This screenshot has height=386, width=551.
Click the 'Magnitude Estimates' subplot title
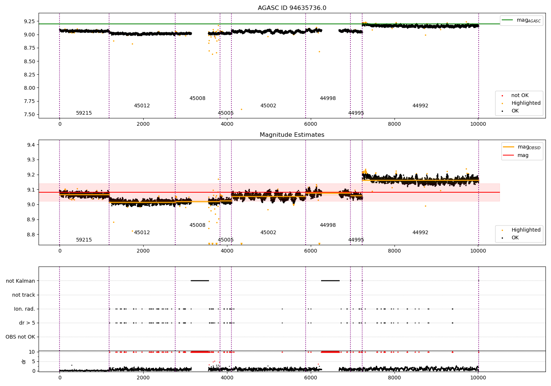[292, 135]
